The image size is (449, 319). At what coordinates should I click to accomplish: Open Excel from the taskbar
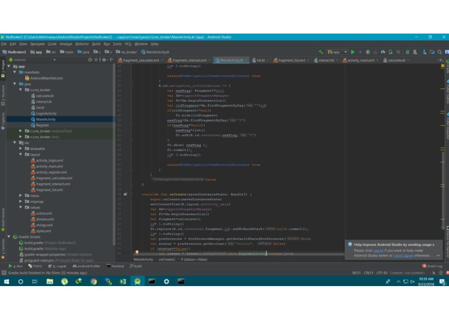coord(123,282)
